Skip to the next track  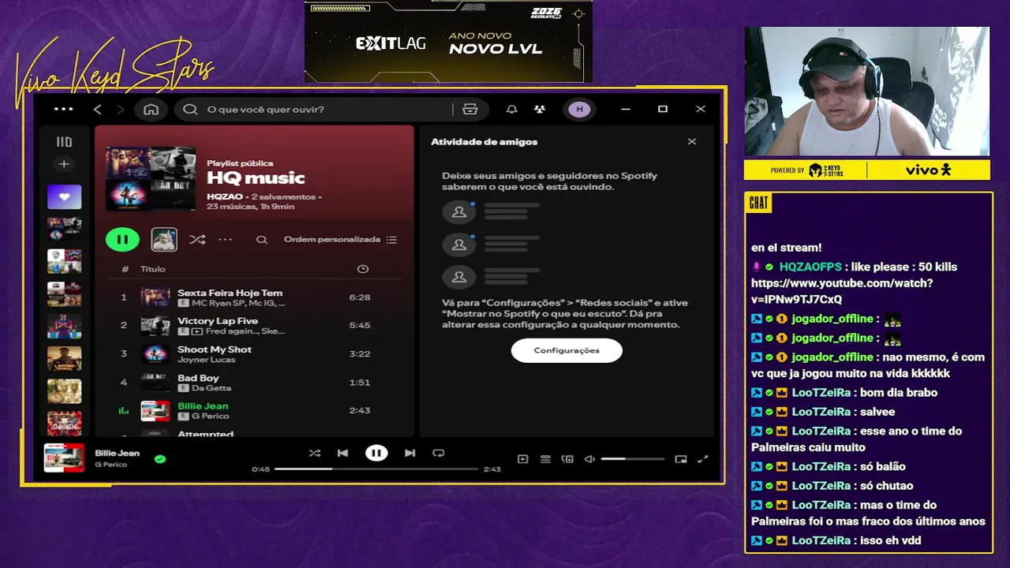[410, 453]
